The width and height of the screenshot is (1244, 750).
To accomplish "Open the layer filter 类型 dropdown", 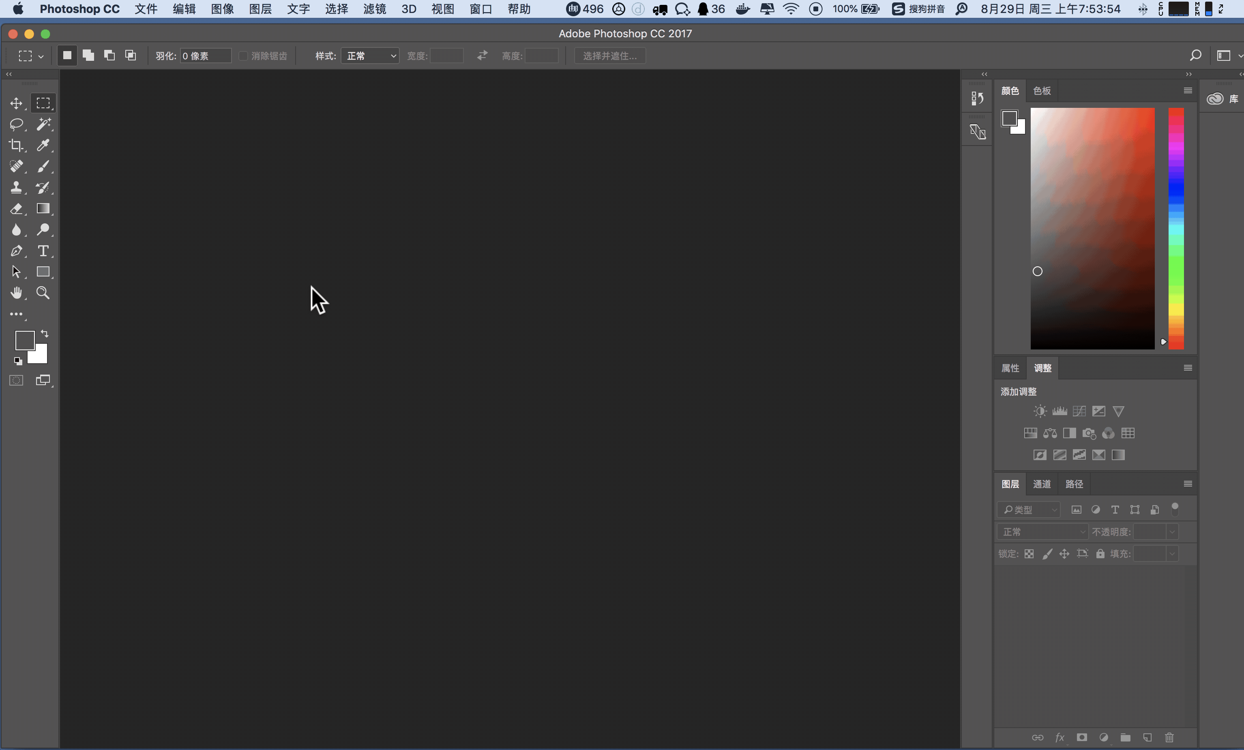I will pos(1028,510).
